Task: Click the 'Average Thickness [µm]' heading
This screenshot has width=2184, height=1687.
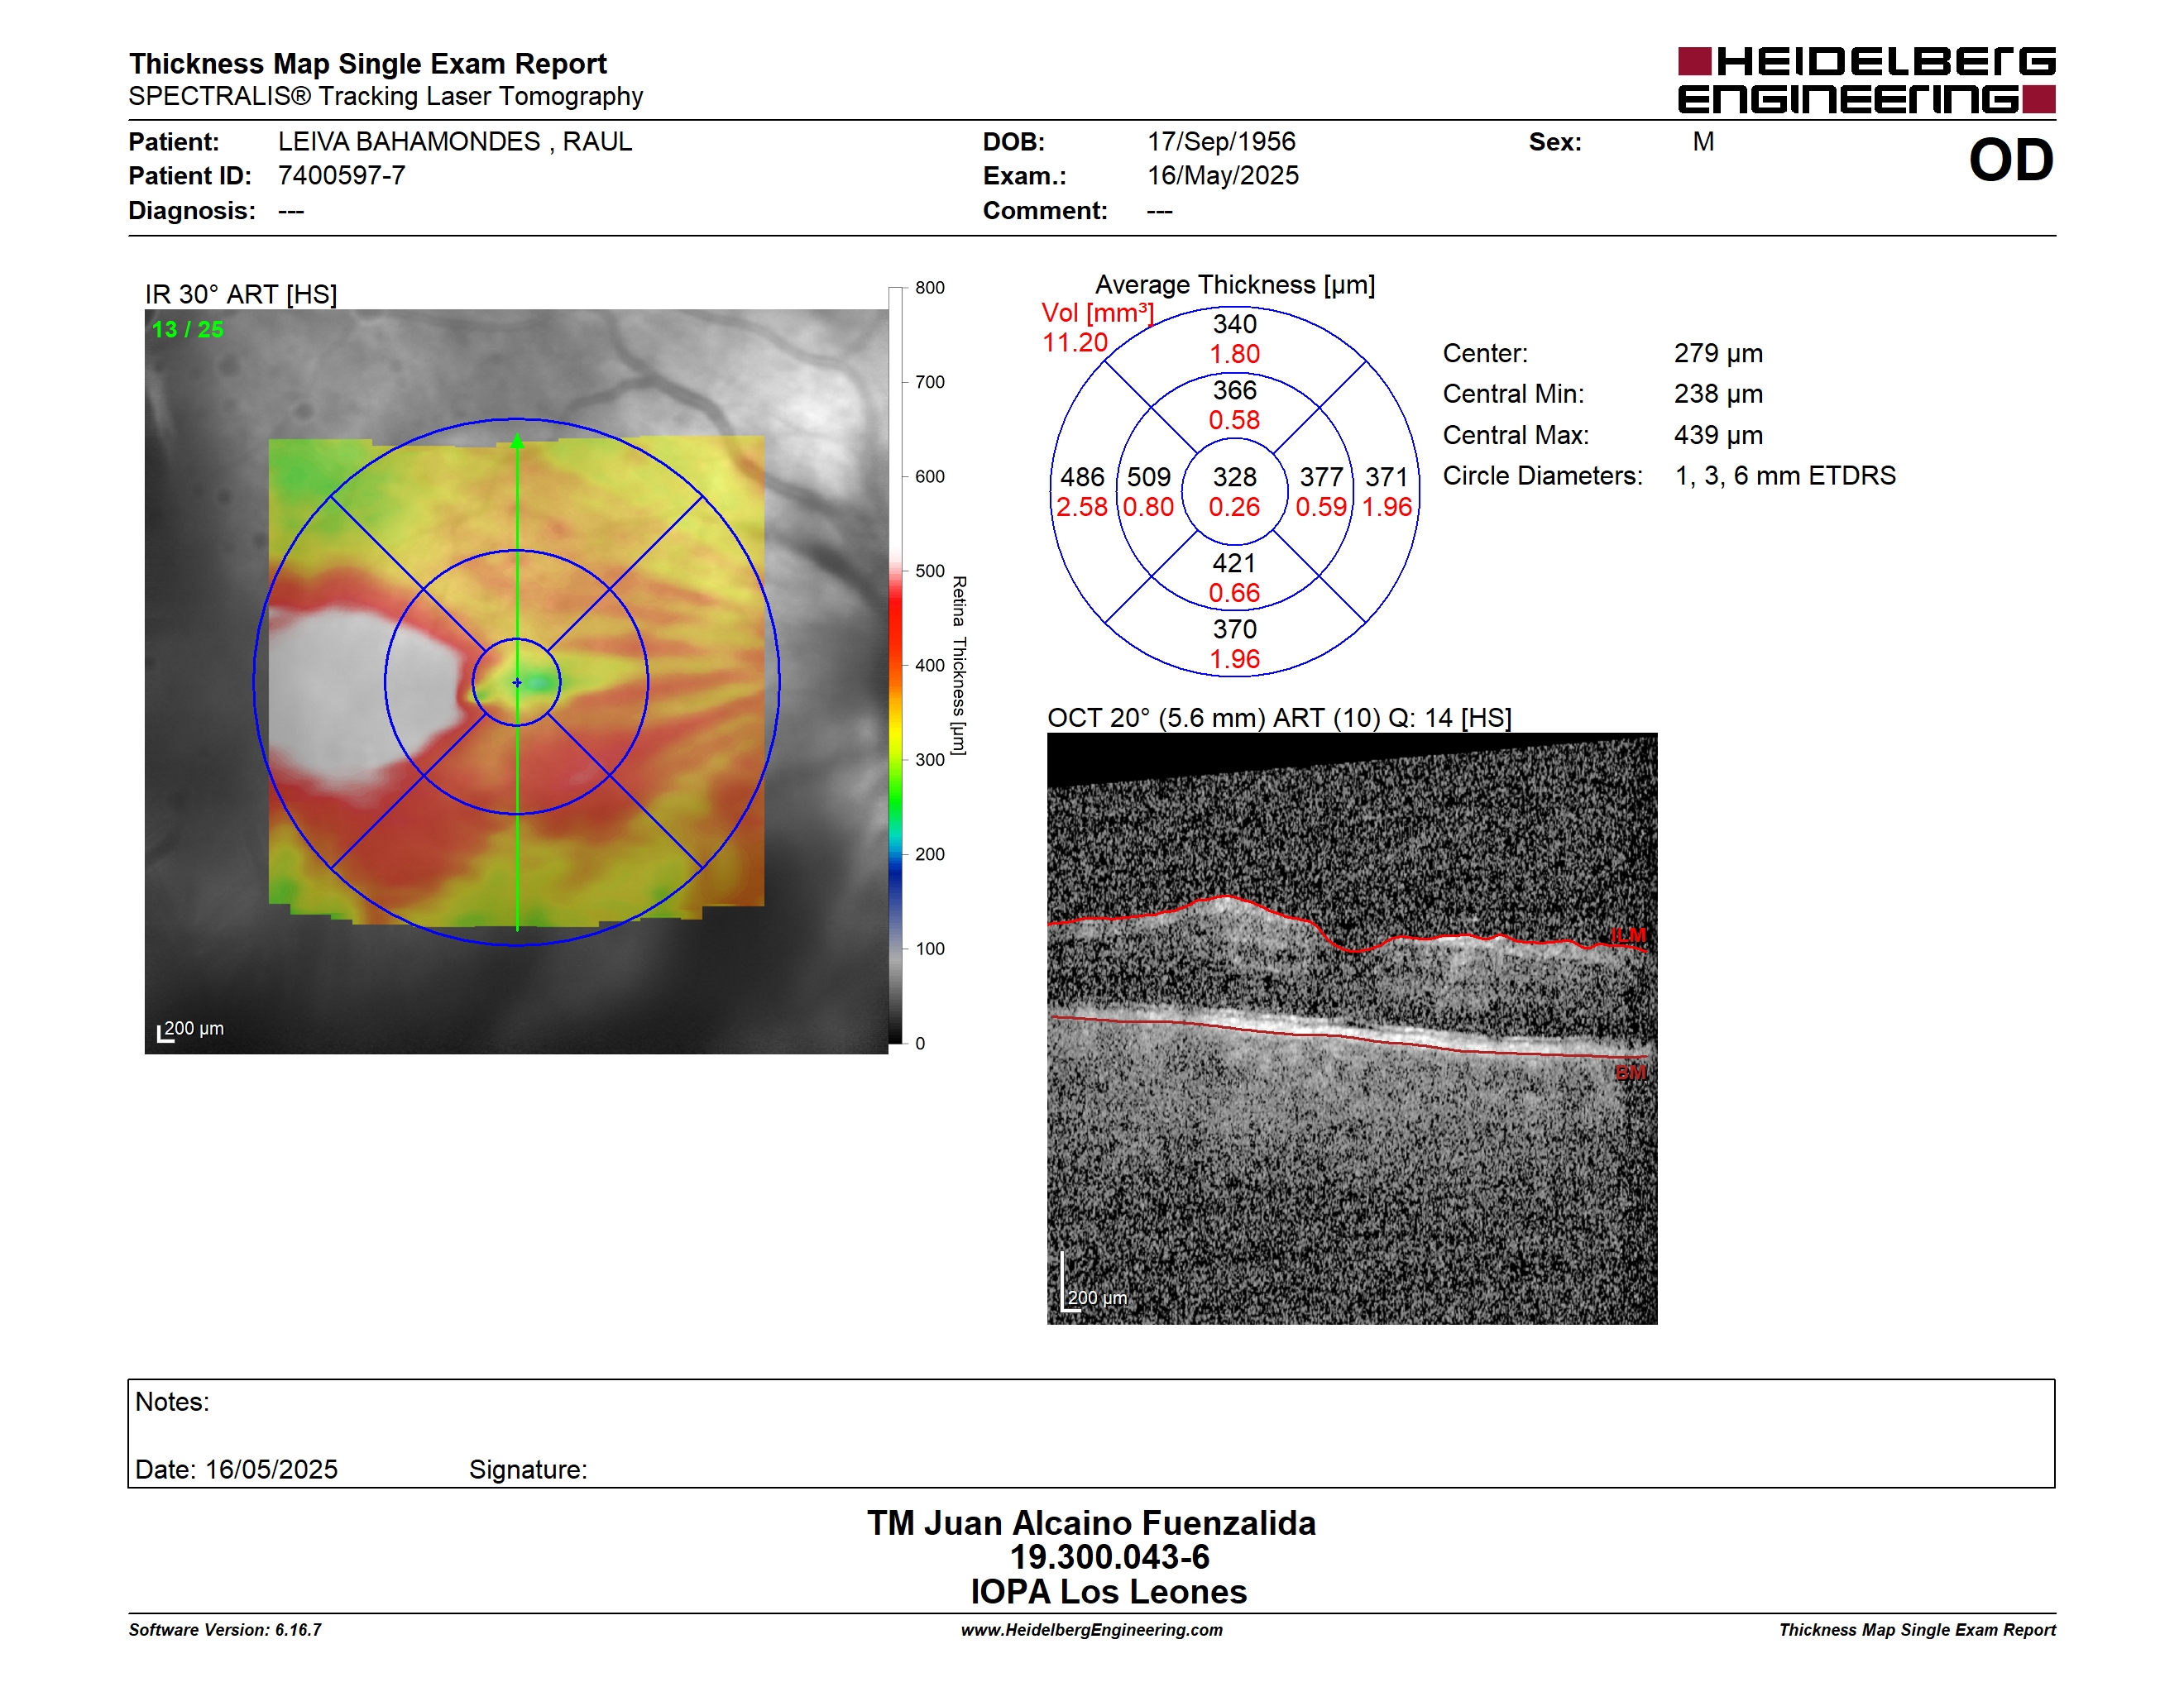Action: [x=1235, y=286]
